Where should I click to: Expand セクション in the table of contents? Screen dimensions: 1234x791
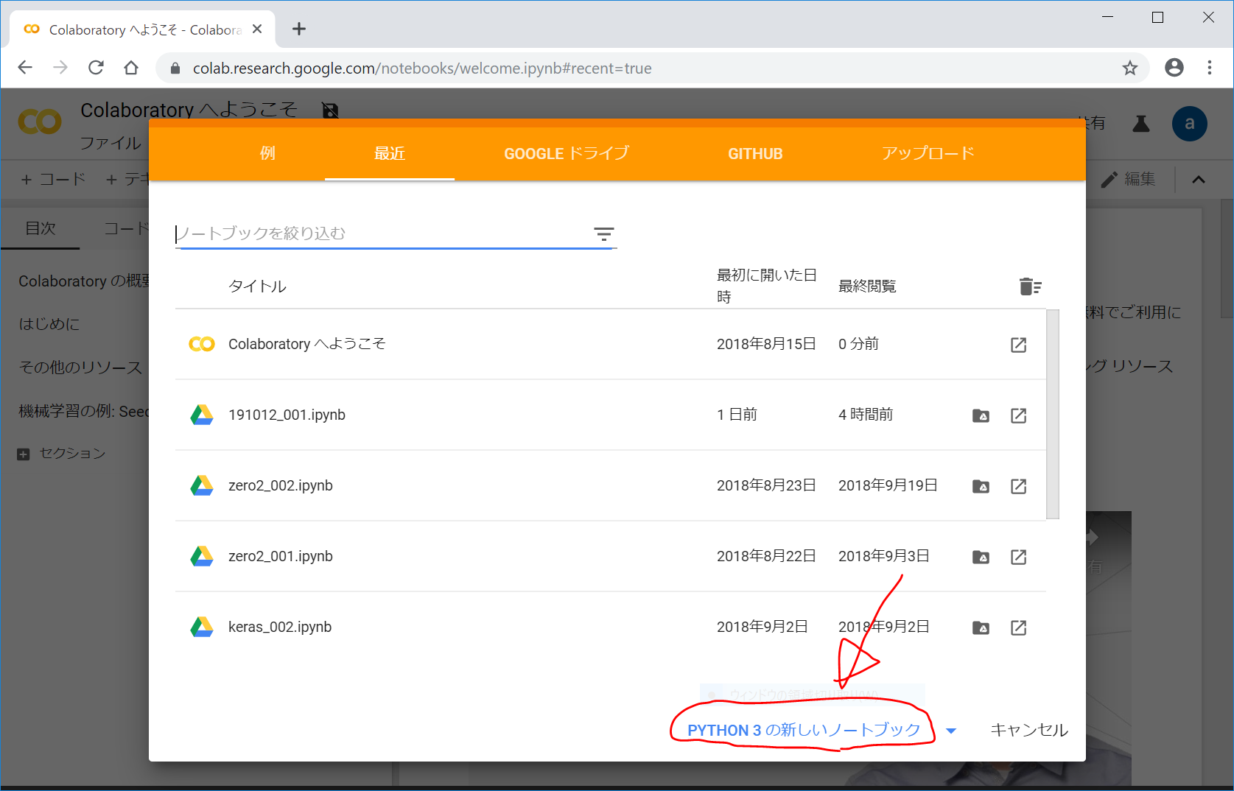coord(24,454)
